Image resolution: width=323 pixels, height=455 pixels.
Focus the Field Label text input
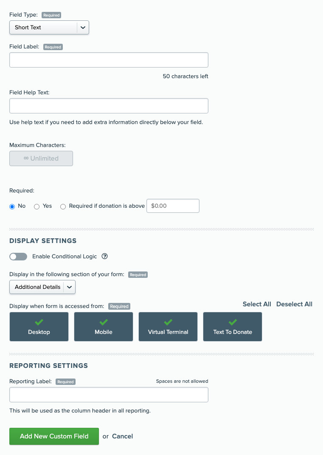(109, 60)
